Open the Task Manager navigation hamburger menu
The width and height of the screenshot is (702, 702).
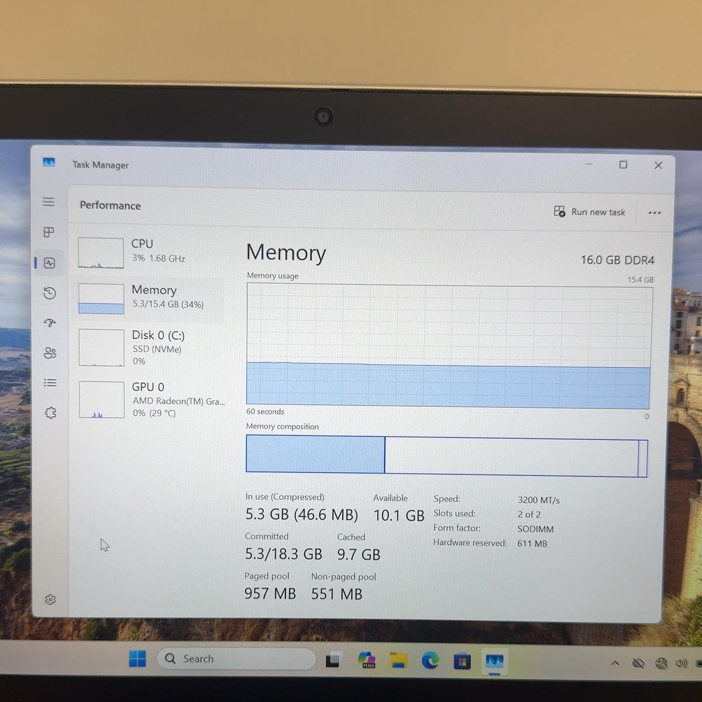(49, 202)
